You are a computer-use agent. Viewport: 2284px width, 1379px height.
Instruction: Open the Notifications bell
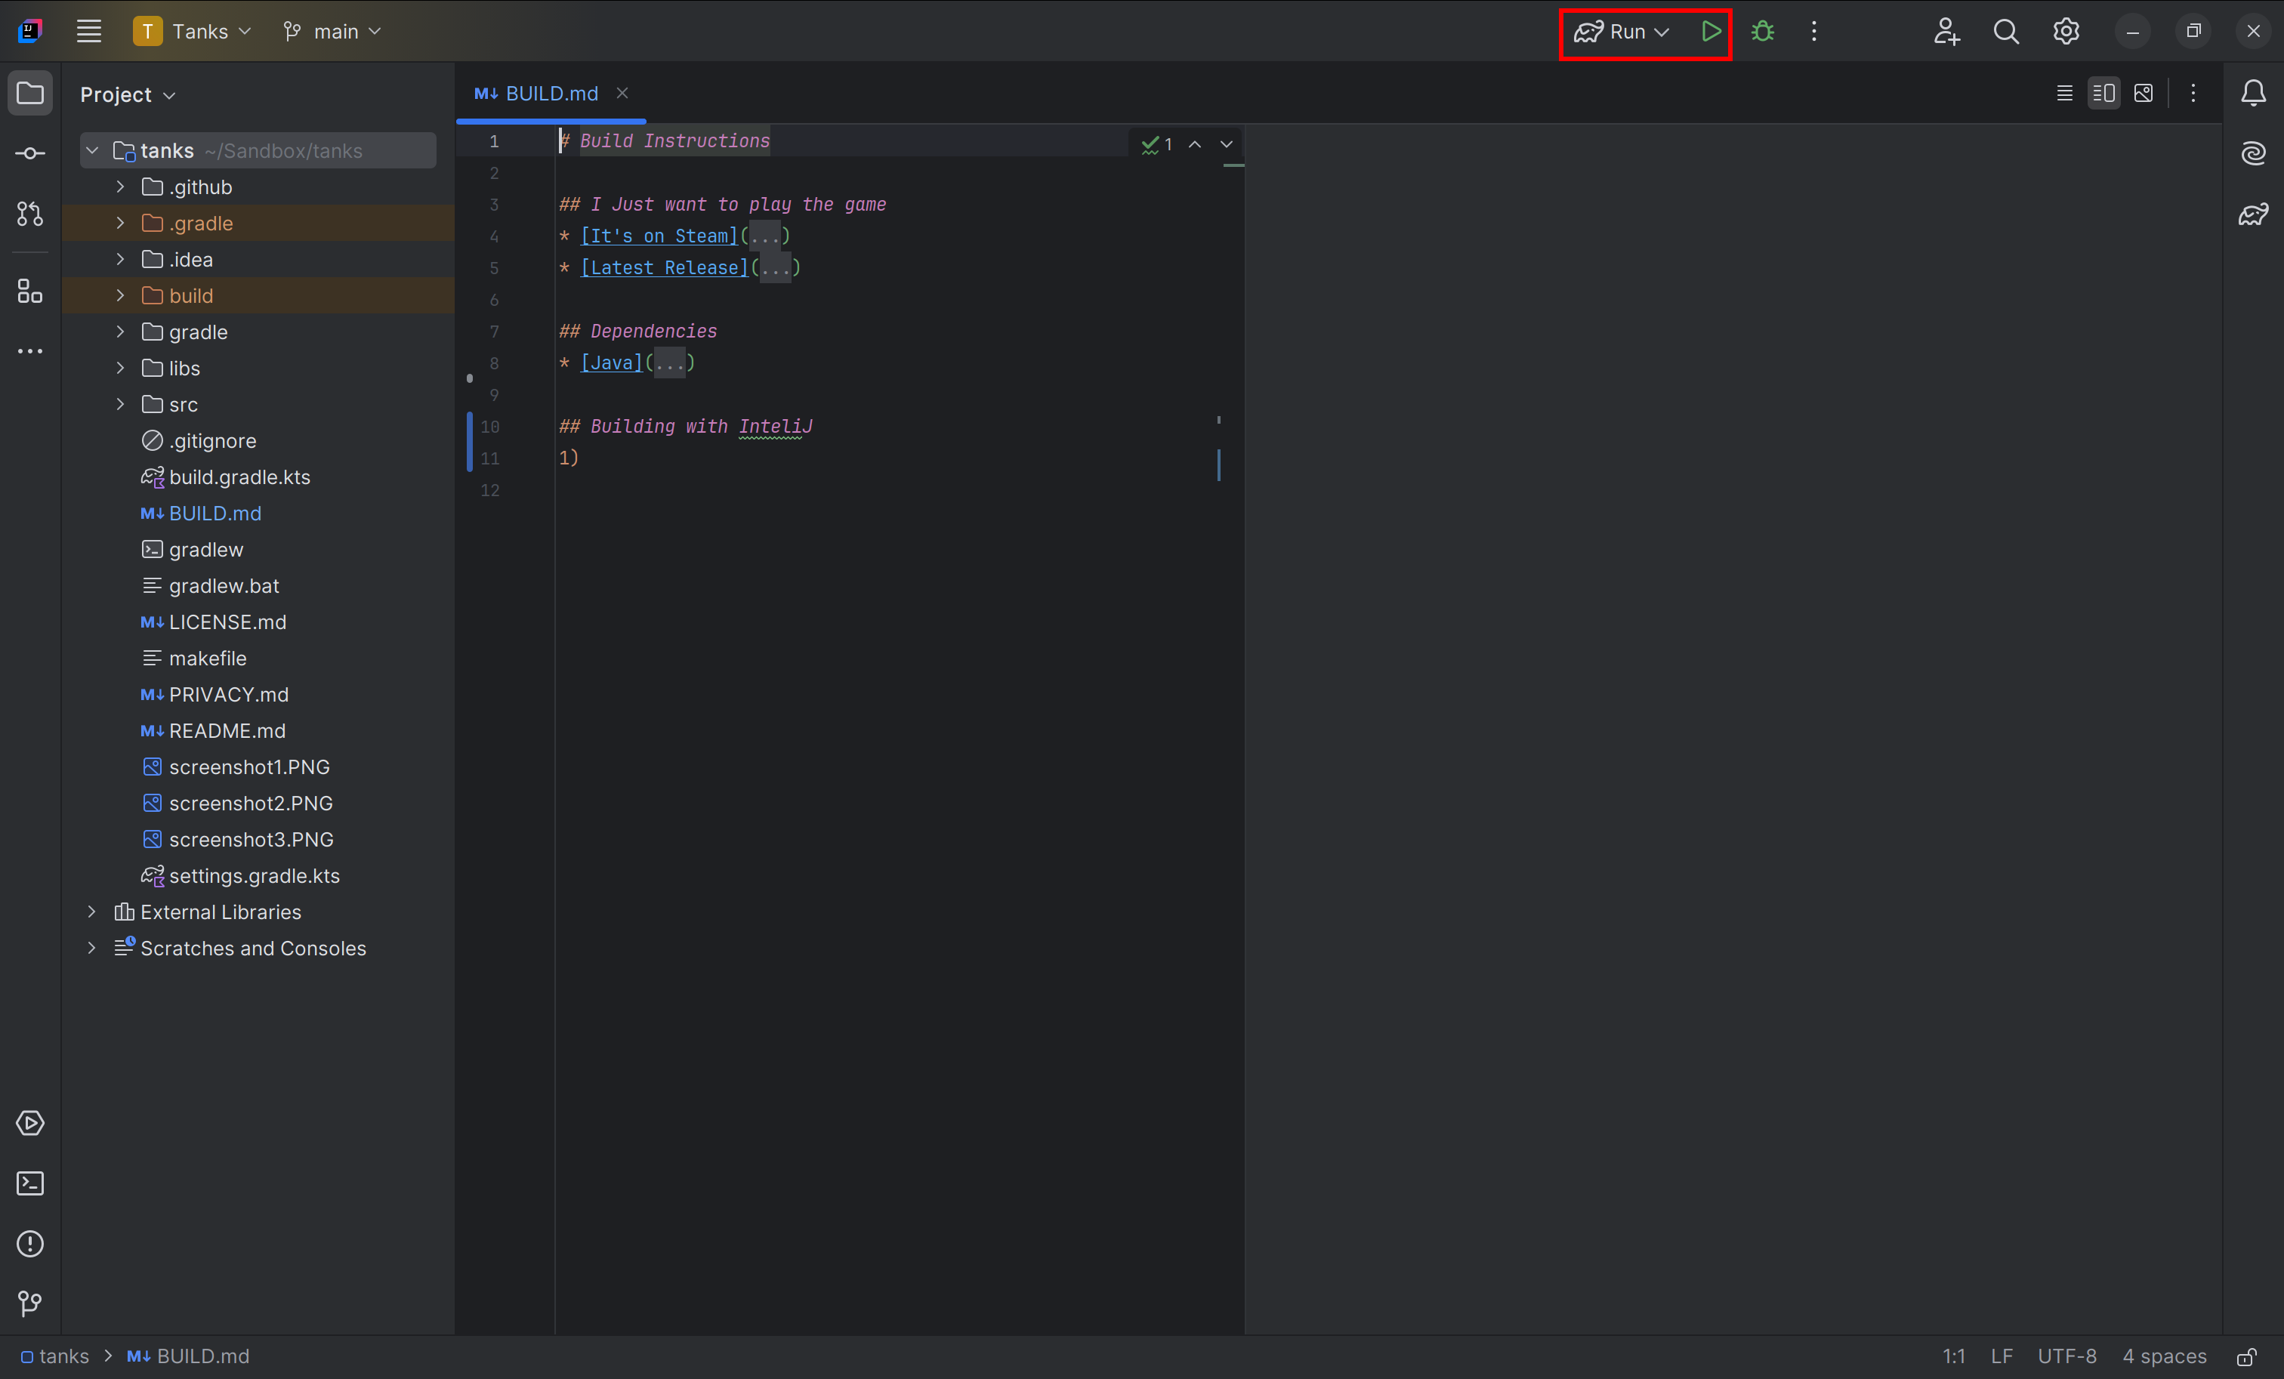(2254, 93)
